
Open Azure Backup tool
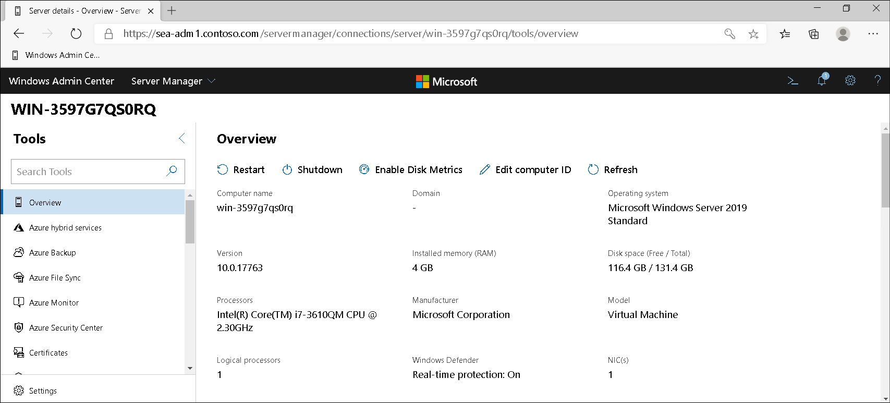[x=93, y=252]
